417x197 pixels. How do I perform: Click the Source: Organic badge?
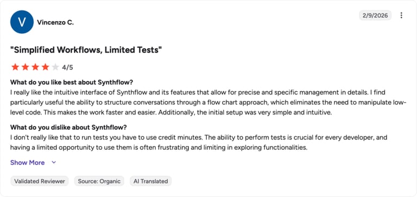(x=99, y=181)
